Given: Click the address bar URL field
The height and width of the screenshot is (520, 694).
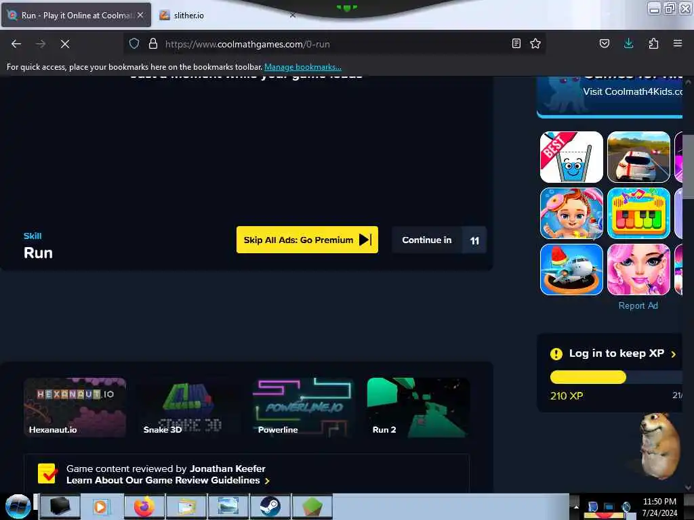Looking at the screenshot, I should click(336, 44).
